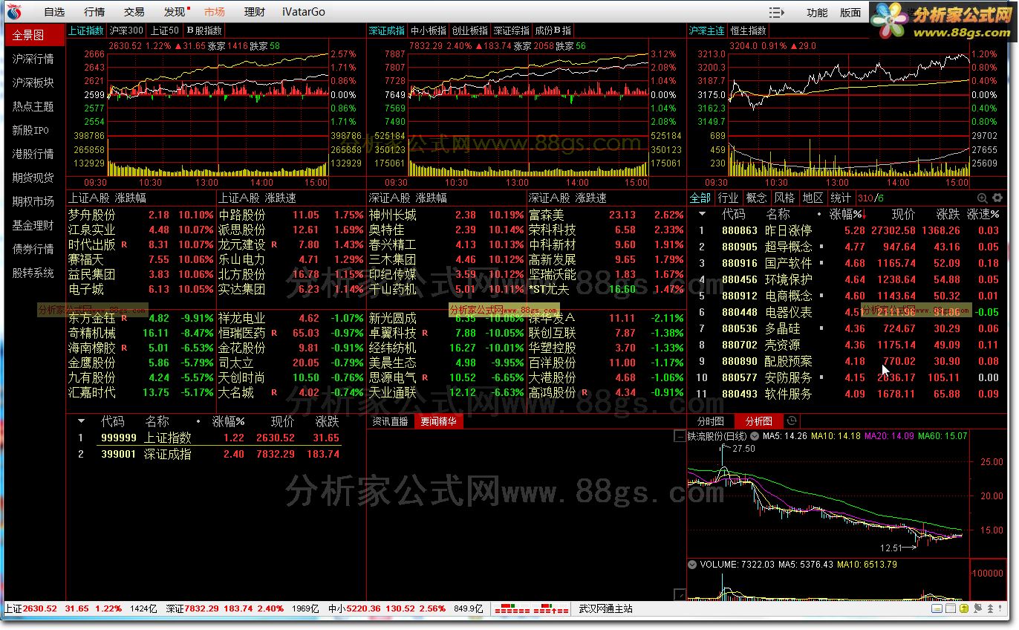The height and width of the screenshot is (630, 1019).
Task: Click the minimize box icon beside 铁流股份 chart
Action: pos(680,437)
